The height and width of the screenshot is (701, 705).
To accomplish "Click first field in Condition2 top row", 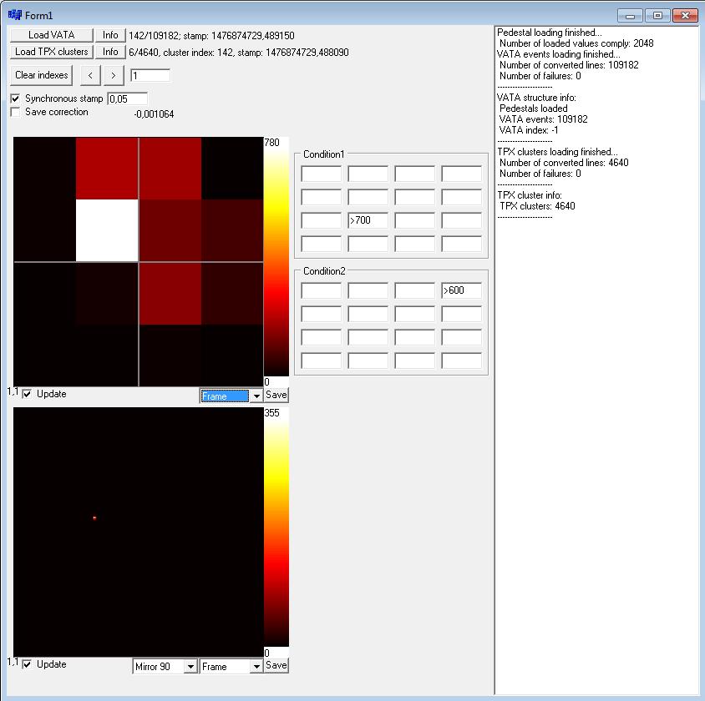I will click(322, 290).
